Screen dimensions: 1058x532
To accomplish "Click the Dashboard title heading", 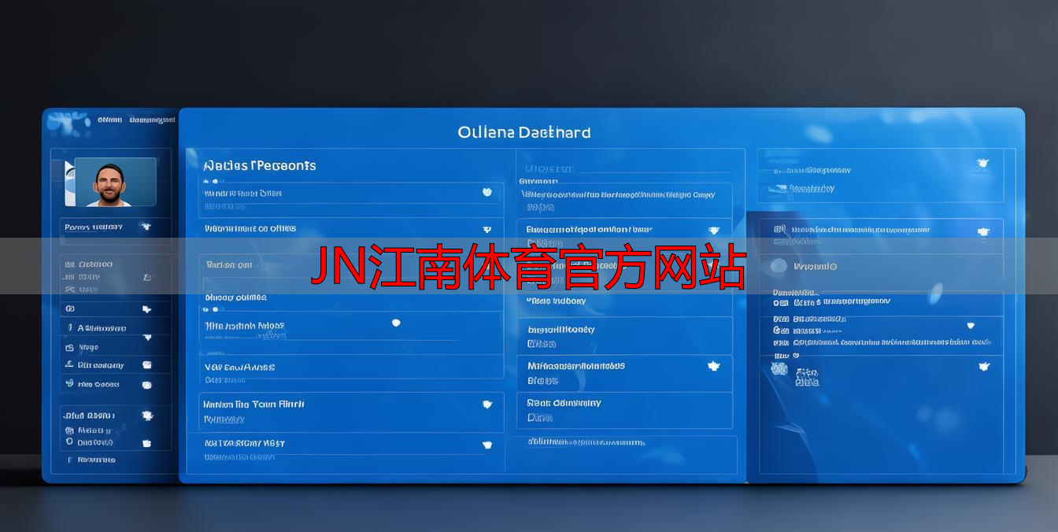I will (523, 132).
